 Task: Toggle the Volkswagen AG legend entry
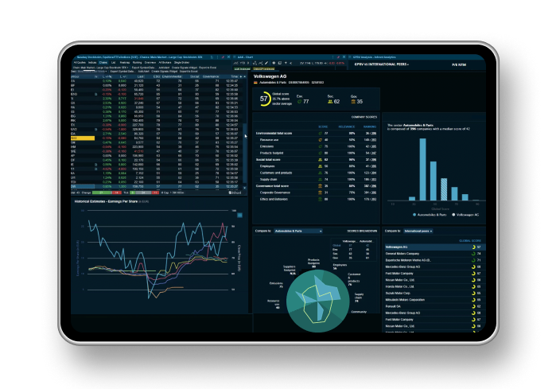(x=465, y=215)
